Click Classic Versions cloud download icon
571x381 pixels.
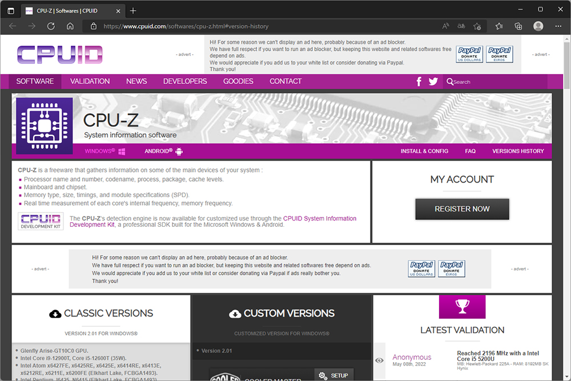pyautogui.click(x=55, y=314)
